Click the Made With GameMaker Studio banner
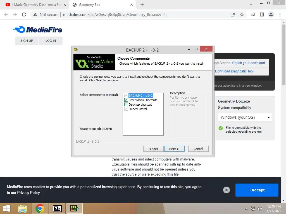Viewport: 286px width, 214px height. 94,62
